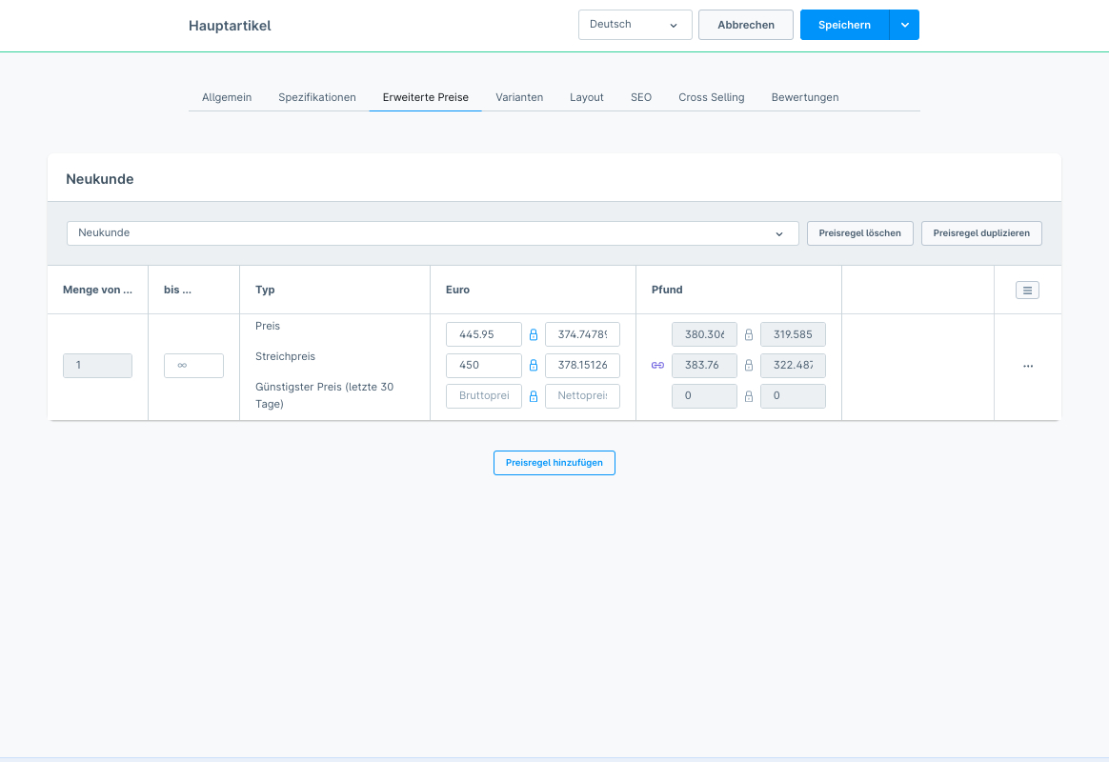
Task: Open the Cross Selling tab
Action: 711,97
